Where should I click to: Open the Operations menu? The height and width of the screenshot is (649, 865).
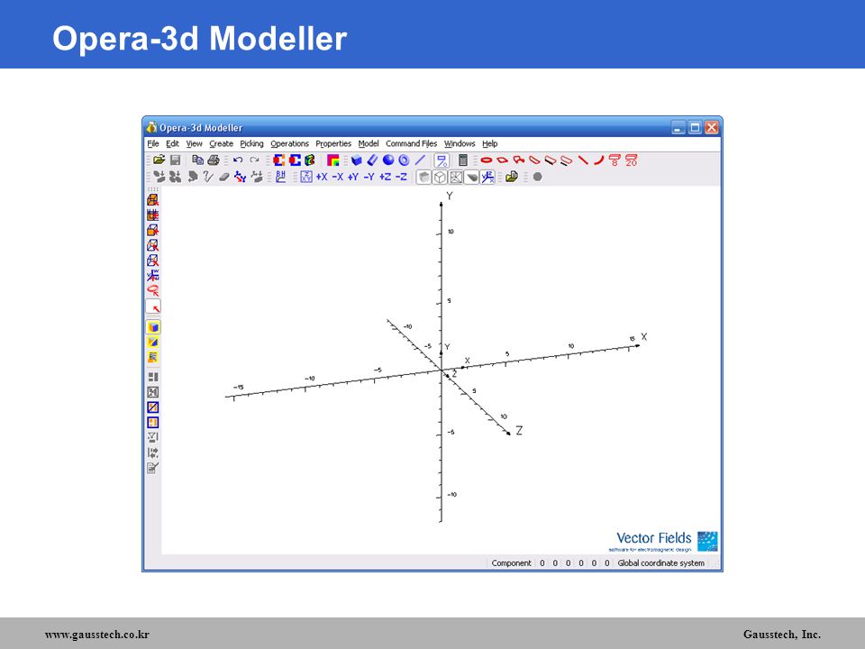[x=289, y=143]
